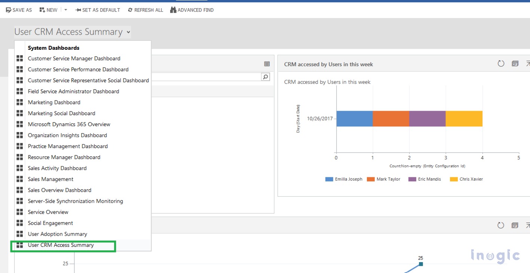This screenshot has width=530, height=273.
Task: Click REFRESH ALL in toolbar
Action: (145, 10)
